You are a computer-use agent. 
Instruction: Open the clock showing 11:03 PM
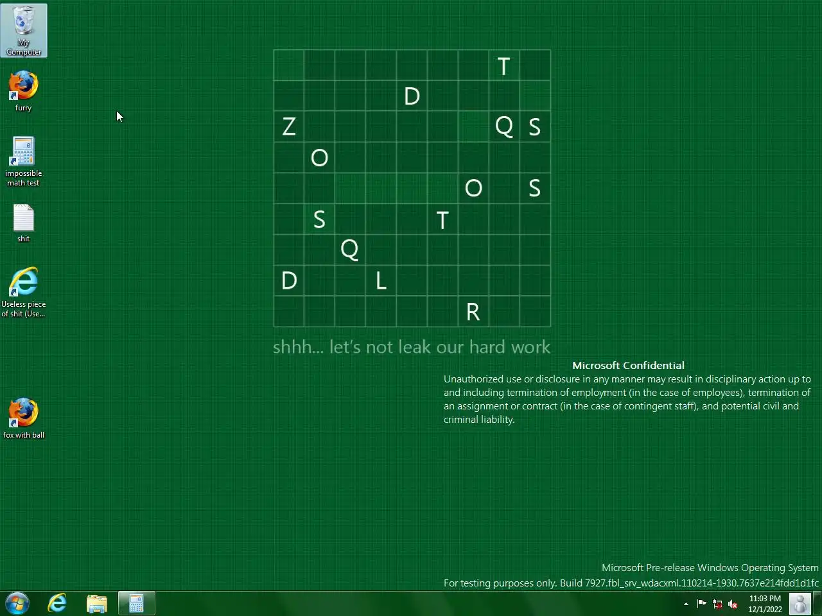765,604
